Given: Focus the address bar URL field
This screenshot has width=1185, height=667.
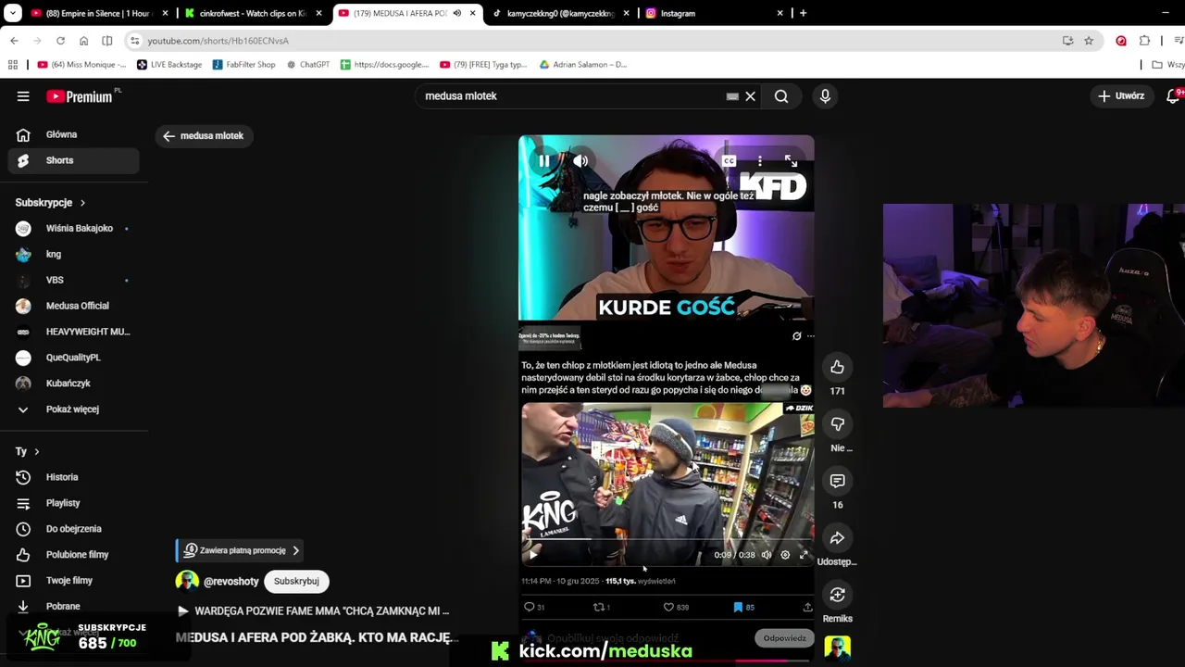Looking at the screenshot, I should (592, 41).
